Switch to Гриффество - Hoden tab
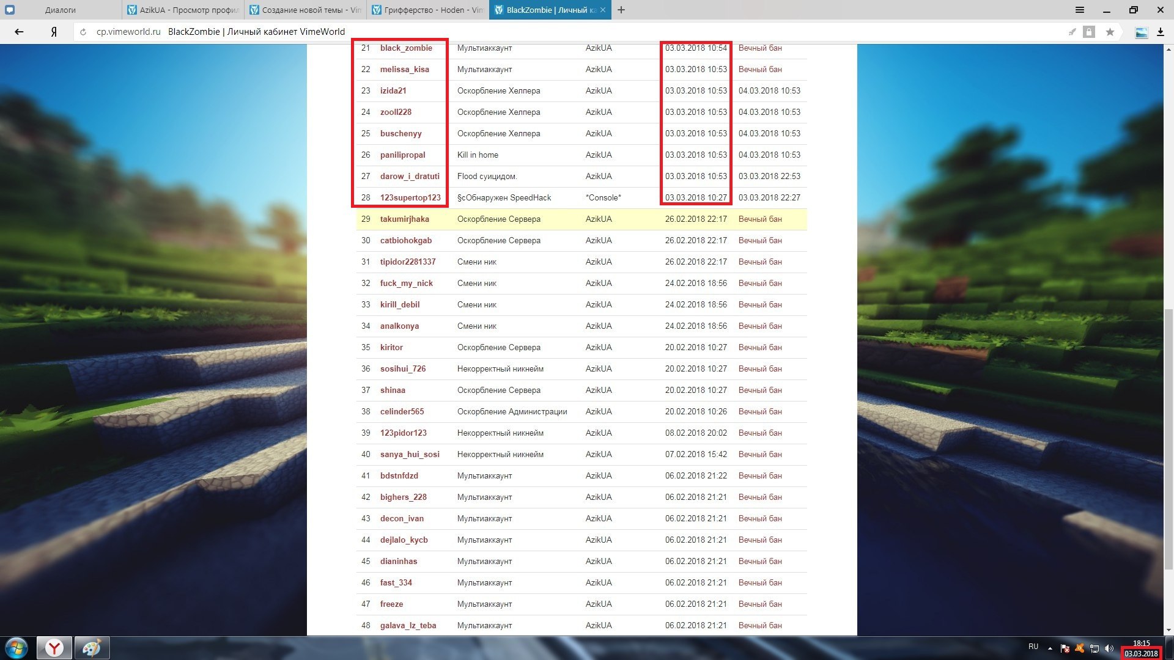Image resolution: width=1174 pixels, height=660 pixels. (427, 10)
